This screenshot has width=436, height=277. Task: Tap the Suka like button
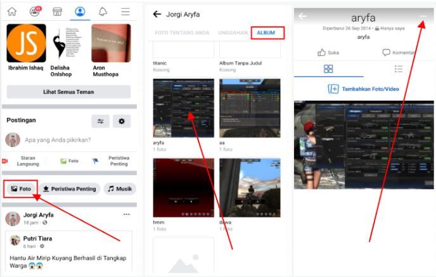coord(328,53)
